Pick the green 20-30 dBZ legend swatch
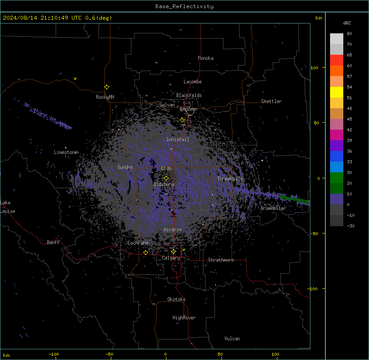 336,178
